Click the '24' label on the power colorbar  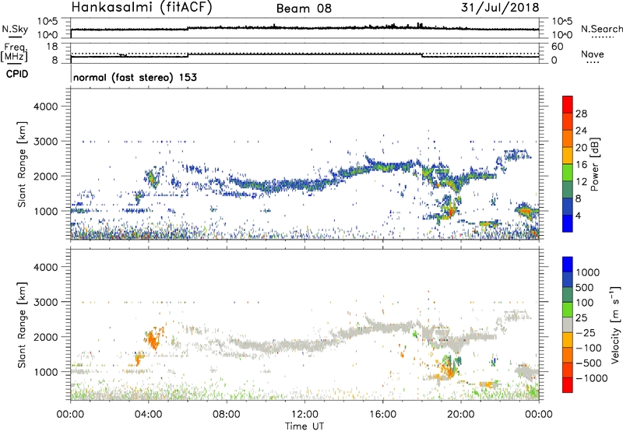coord(581,131)
